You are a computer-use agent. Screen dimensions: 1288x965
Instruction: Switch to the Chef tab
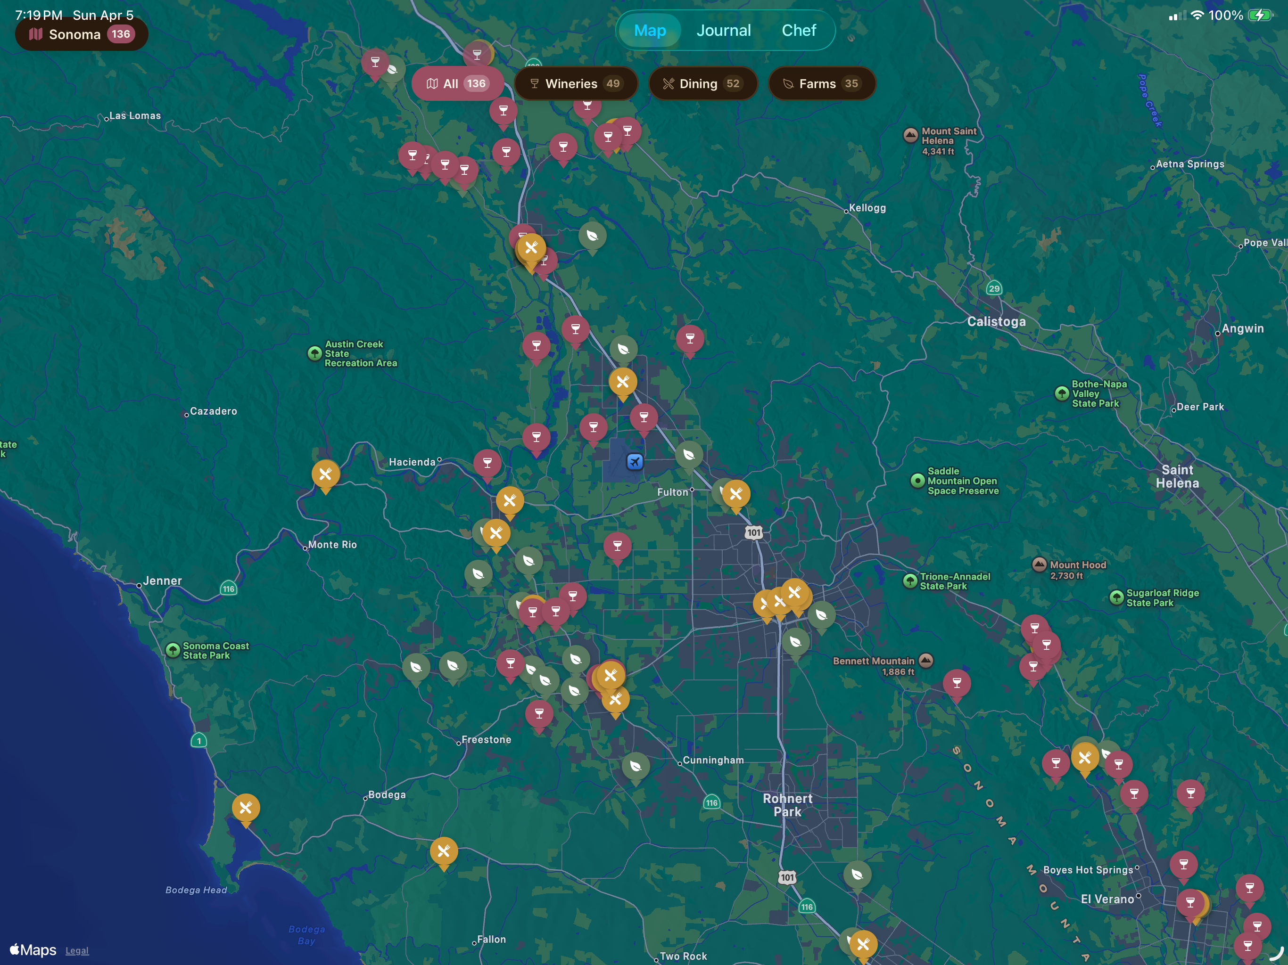798,30
